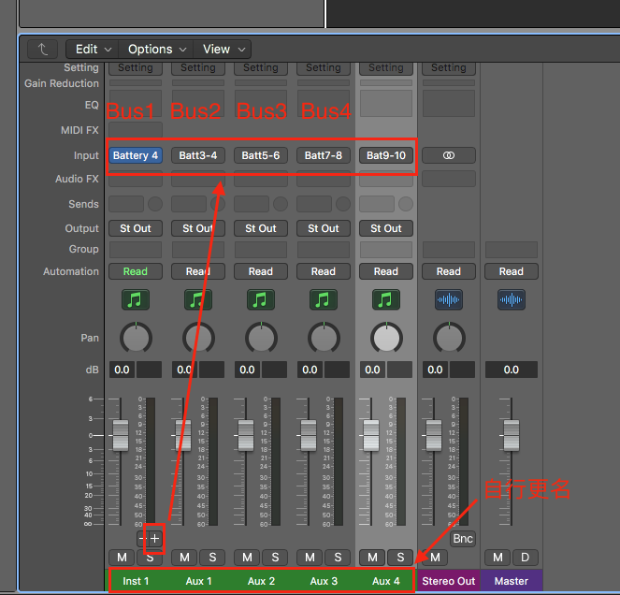Mute the Aux 1 channel
This screenshot has width=620, height=595.
pyautogui.click(x=184, y=558)
